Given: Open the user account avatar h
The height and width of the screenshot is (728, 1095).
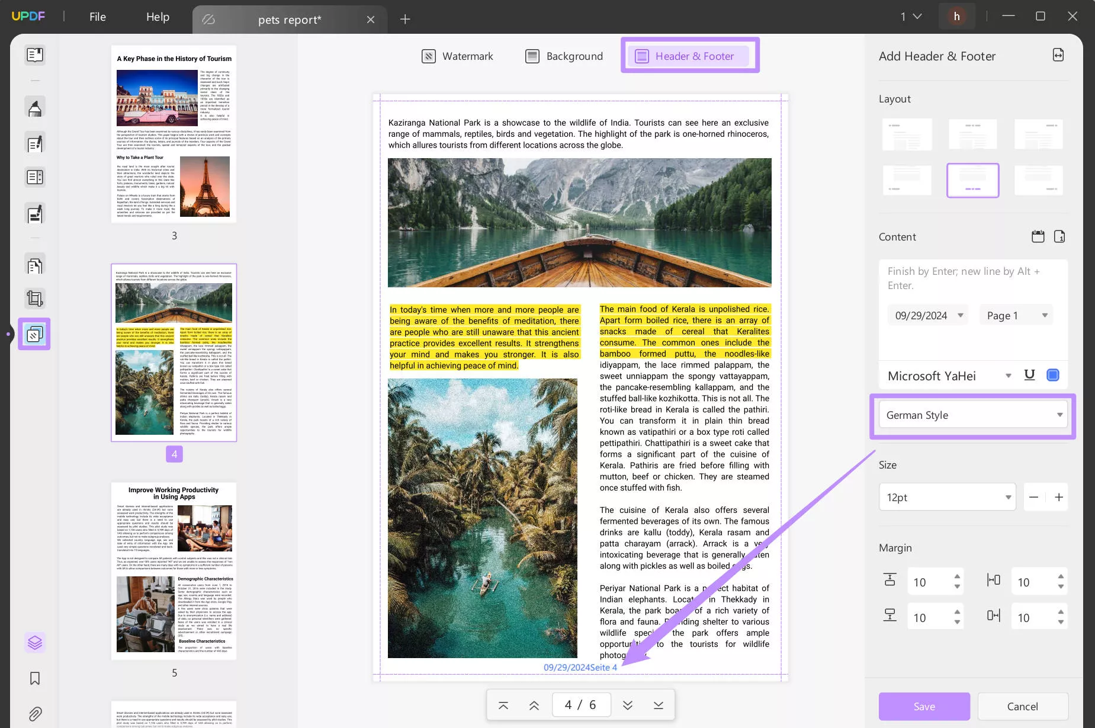Looking at the screenshot, I should 956,17.
